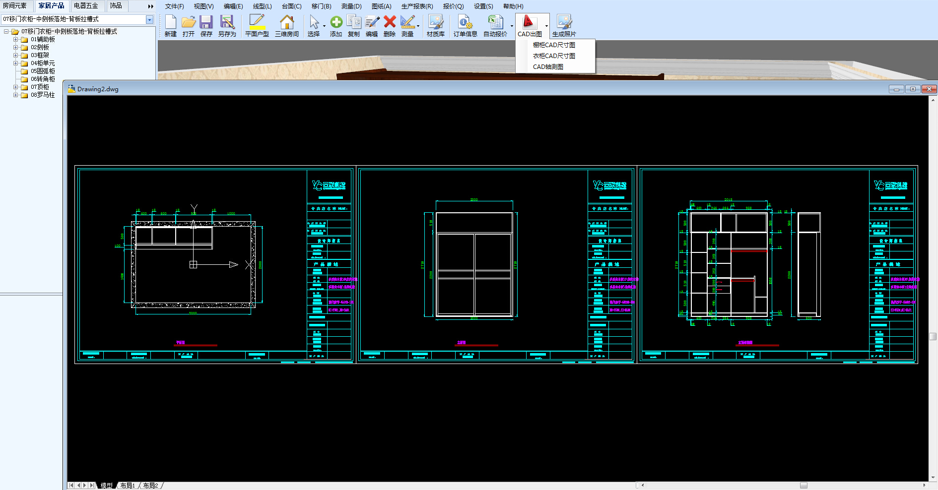Open the 订单信息 order info icon
The image size is (938, 490).
[x=466, y=22]
